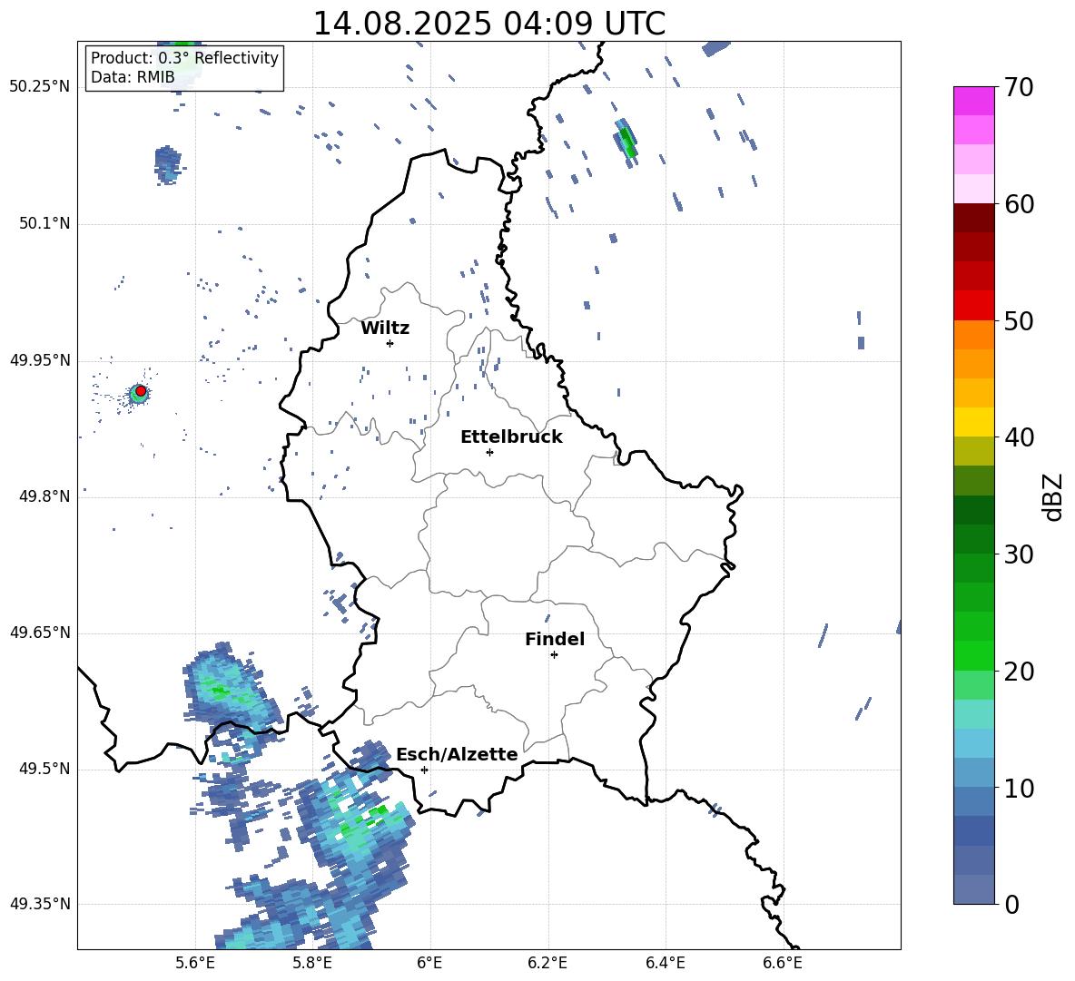
Task: Select the Esch/Alzette station label
Action: point(457,754)
